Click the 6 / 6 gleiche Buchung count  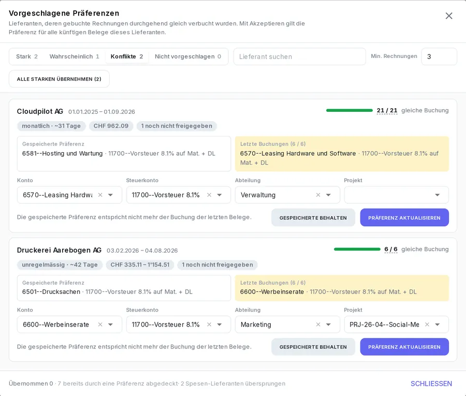(x=391, y=249)
